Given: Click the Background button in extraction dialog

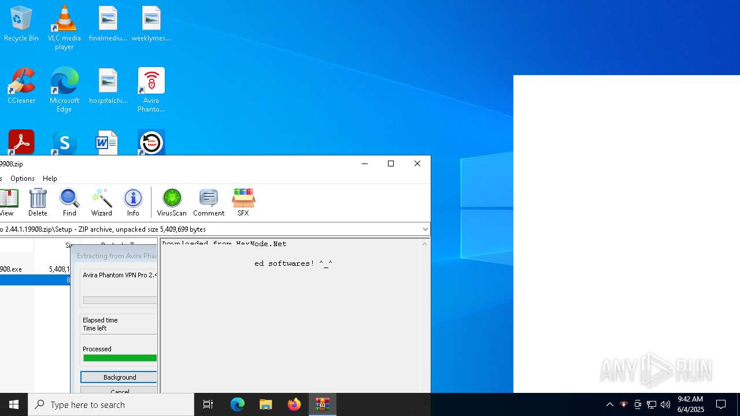Looking at the screenshot, I should coord(119,377).
